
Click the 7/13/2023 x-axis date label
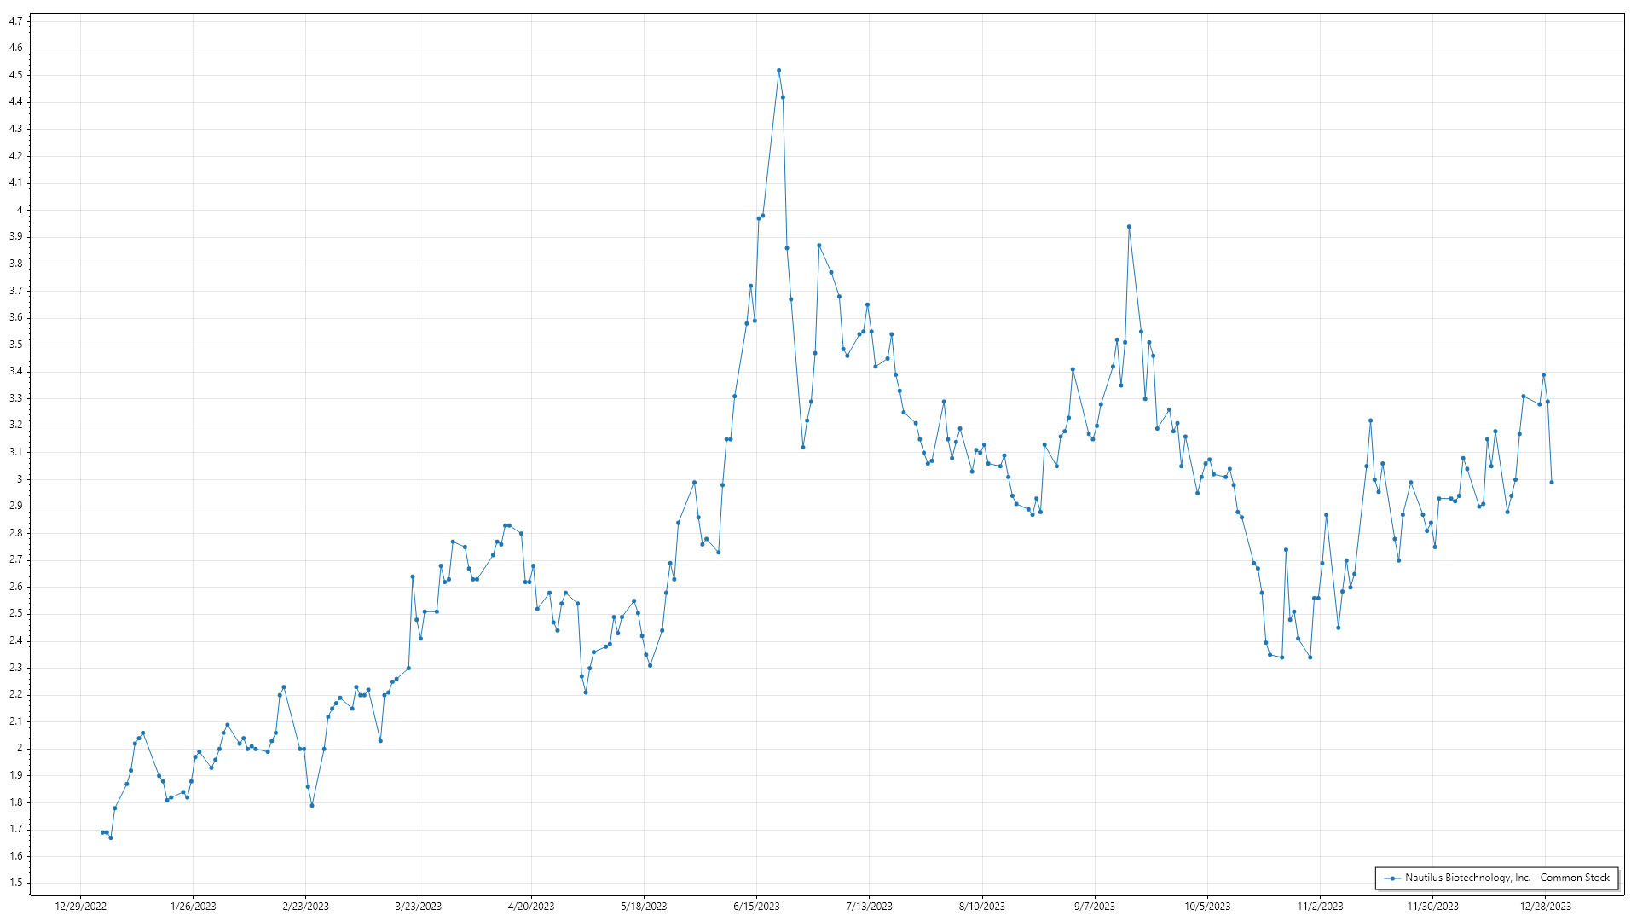869,907
